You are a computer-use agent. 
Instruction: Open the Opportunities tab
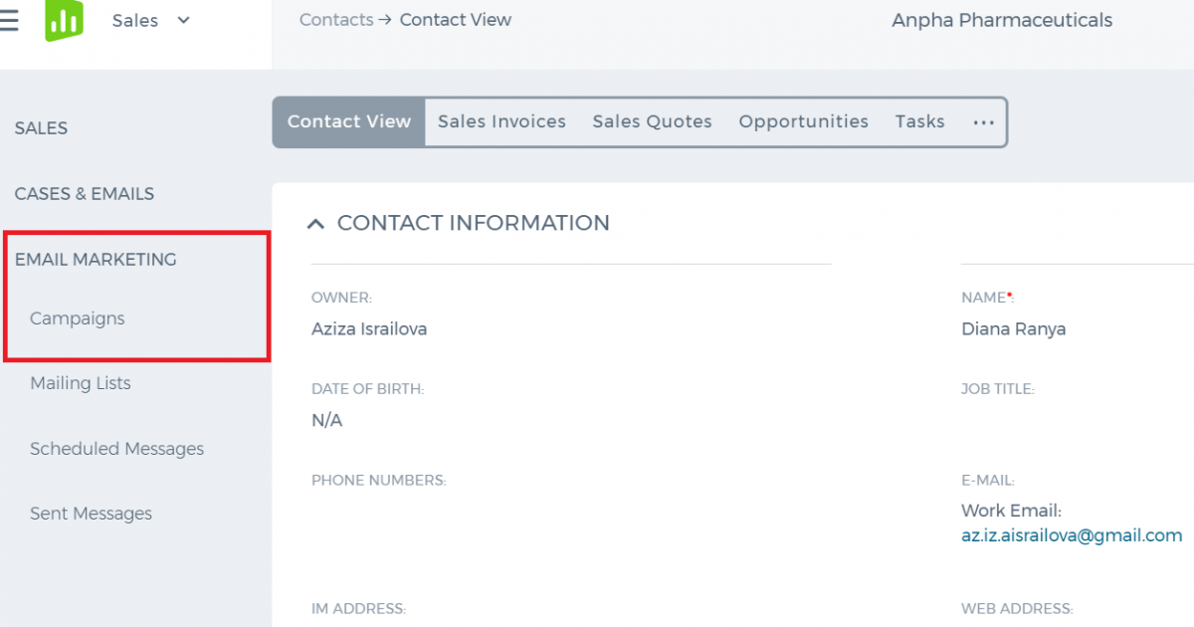point(803,121)
